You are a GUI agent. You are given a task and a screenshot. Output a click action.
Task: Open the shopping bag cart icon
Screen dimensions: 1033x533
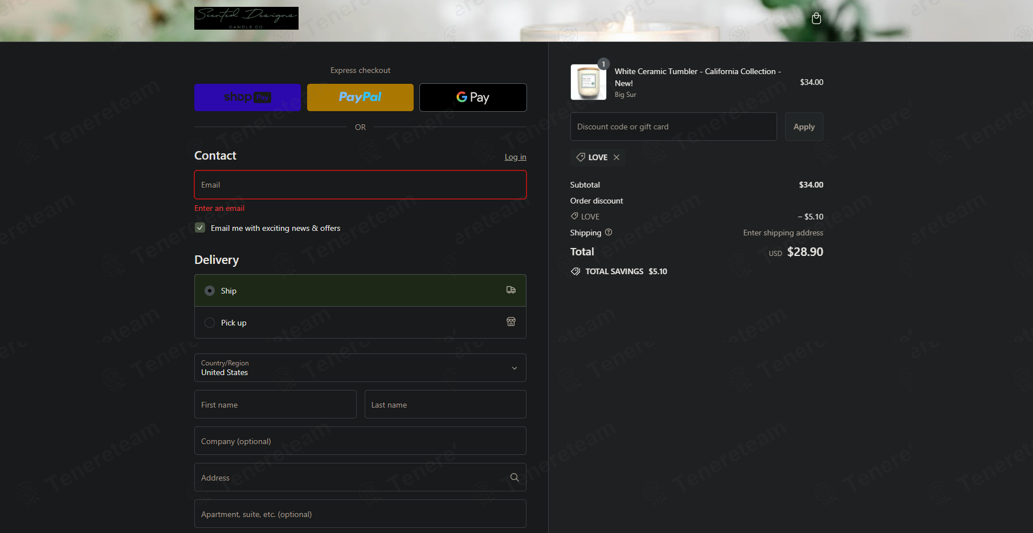(816, 19)
